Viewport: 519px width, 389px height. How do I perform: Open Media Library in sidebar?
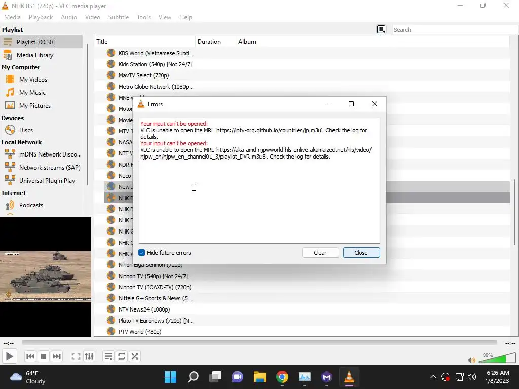tap(42, 55)
